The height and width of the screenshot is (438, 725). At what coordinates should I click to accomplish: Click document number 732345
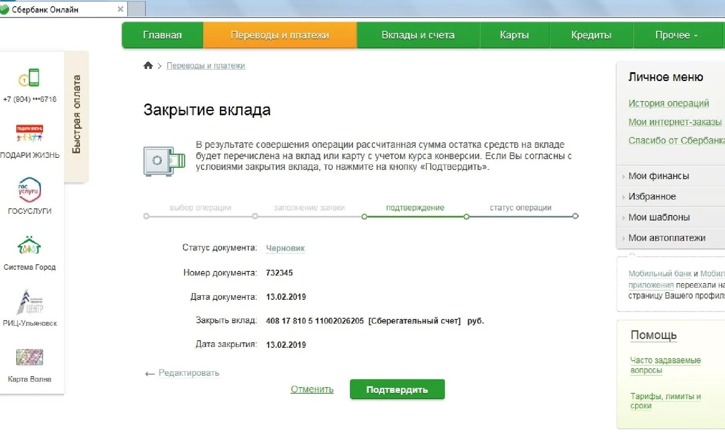(x=279, y=273)
